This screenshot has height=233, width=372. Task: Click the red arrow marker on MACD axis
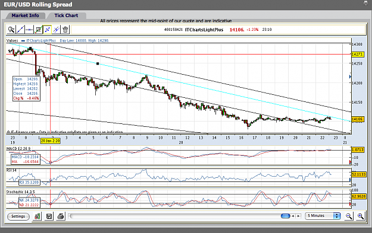pos(350,162)
